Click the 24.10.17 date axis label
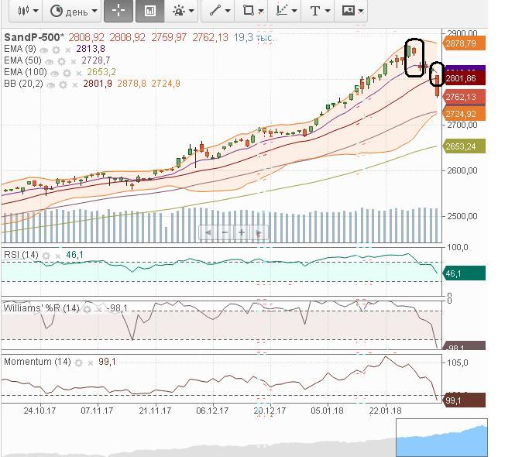The height and width of the screenshot is (457, 522). (x=39, y=411)
